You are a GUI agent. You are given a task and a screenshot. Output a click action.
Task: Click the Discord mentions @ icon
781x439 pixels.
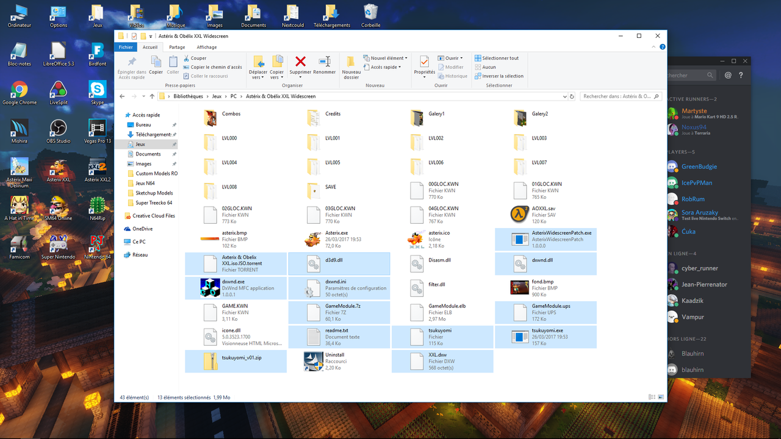pyautogui.click(x=728, y=76)
